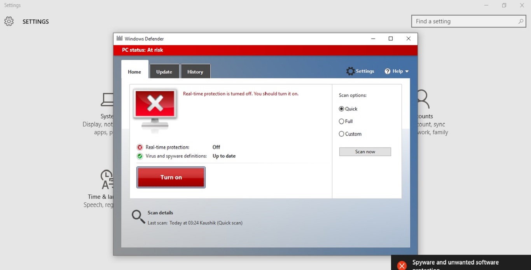Open Windows Defender Settings gear
Image resolution: width=531 pixels, height=270 pixels.
pyautogui.click(x=350, y=71)
